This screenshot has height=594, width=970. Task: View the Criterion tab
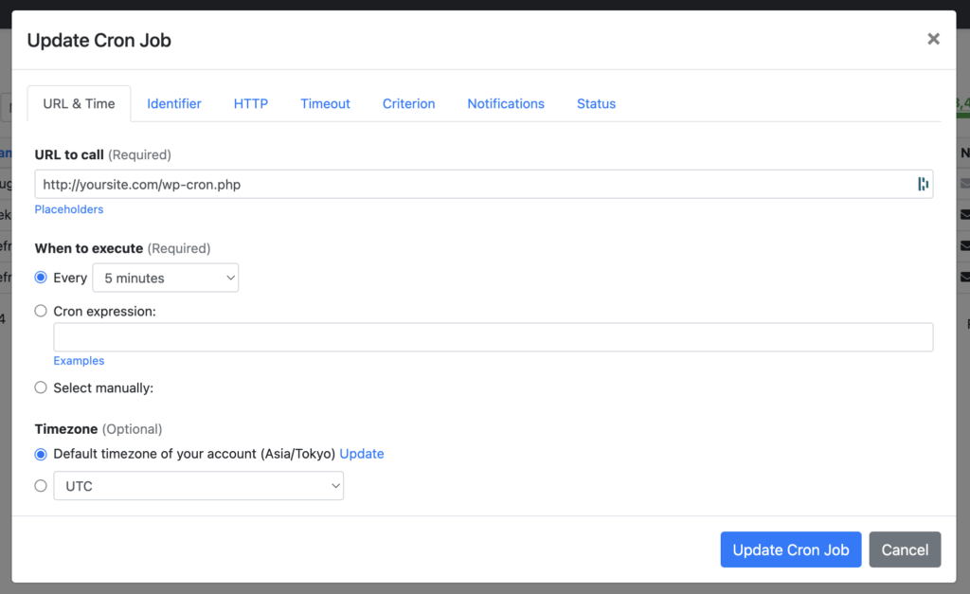point(408,103)
